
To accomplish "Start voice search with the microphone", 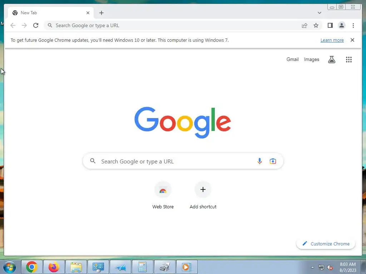I will (259, 161).
